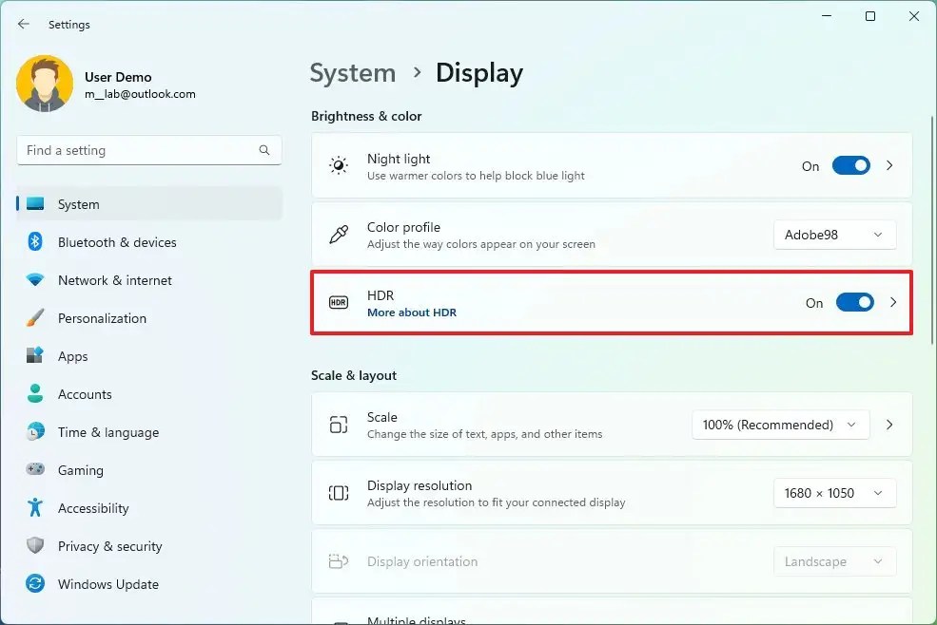The image size is (937, 625).
Task: Click the Night light sun icon
Action: 338,165
